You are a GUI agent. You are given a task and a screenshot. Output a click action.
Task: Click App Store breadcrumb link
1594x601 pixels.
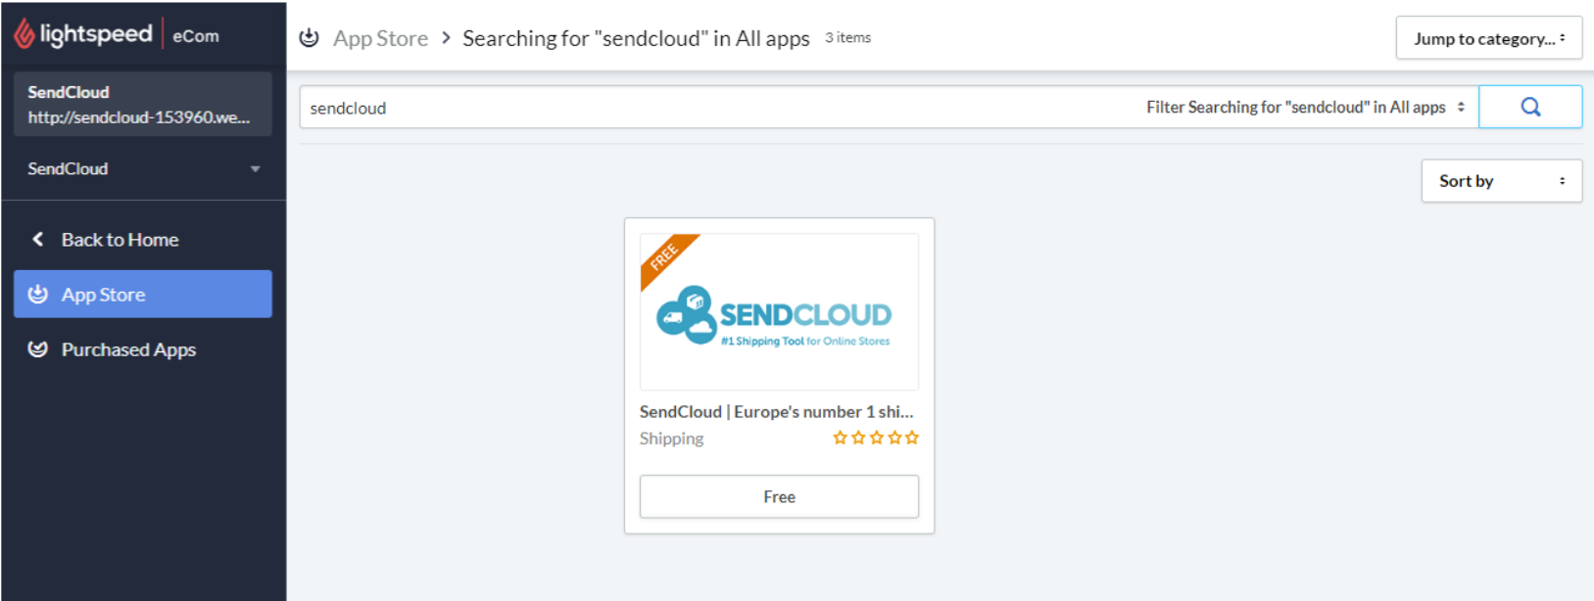(380, 38)
